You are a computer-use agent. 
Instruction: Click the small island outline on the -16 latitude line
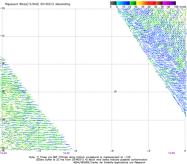(x=115, y=92)
